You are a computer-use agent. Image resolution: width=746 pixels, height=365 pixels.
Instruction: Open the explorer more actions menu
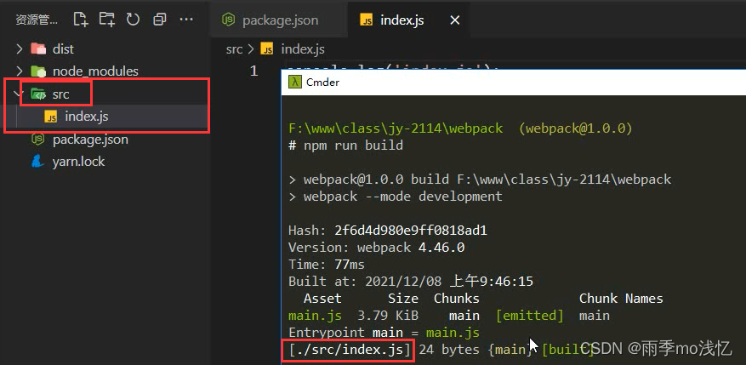point(186,20)
